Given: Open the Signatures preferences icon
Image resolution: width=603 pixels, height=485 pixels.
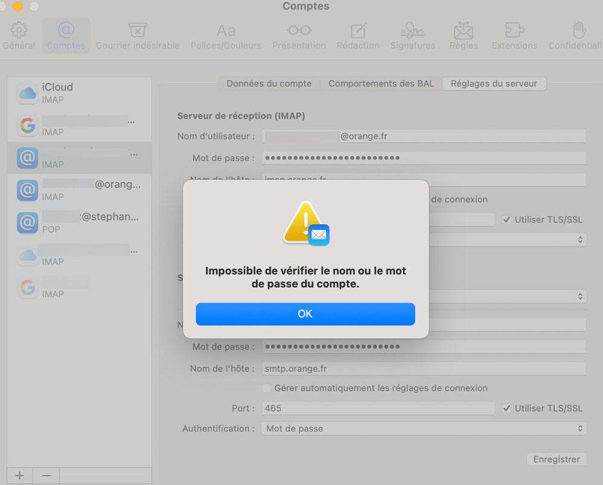Looking at the screenshot, I should [412, 31].
